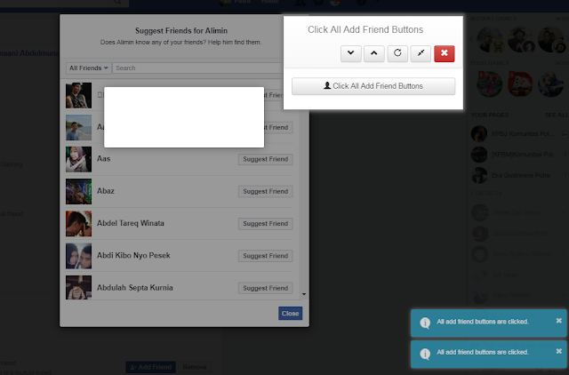Image resolution: width=569 pixels, height=375 pixels.
Task: Click first friend's profile picture in list
Action: (x=79, y=95)
